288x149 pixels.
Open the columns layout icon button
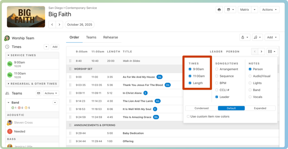[272, 51]
